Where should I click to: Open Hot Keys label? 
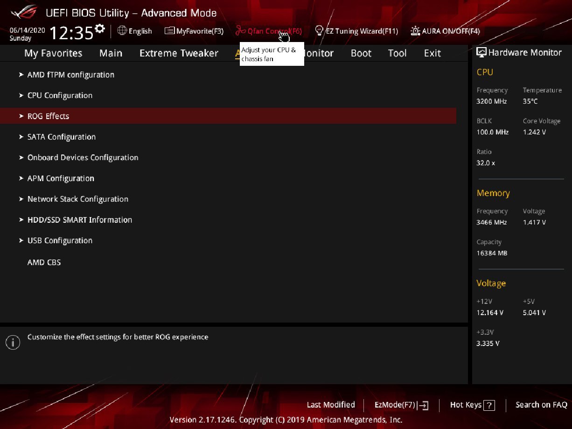click(466, 405)
